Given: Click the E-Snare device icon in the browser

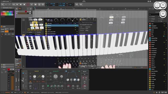Looking at the screenshot, I should (x=150, y=86).
